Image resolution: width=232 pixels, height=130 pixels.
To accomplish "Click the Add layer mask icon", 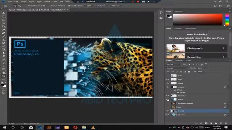I will pos(206,123).
